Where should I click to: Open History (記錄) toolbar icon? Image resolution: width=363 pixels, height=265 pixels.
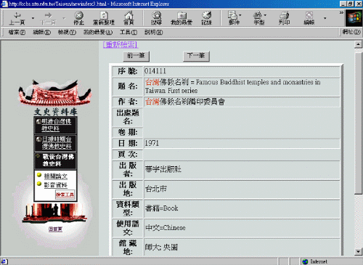206,18
